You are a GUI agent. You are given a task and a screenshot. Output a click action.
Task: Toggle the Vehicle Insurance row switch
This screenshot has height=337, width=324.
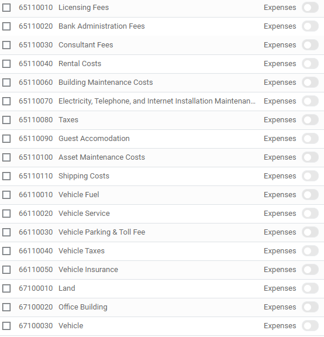[310, 270]
